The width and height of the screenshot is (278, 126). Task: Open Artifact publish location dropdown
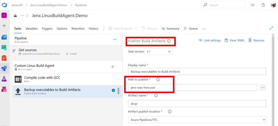197,119
